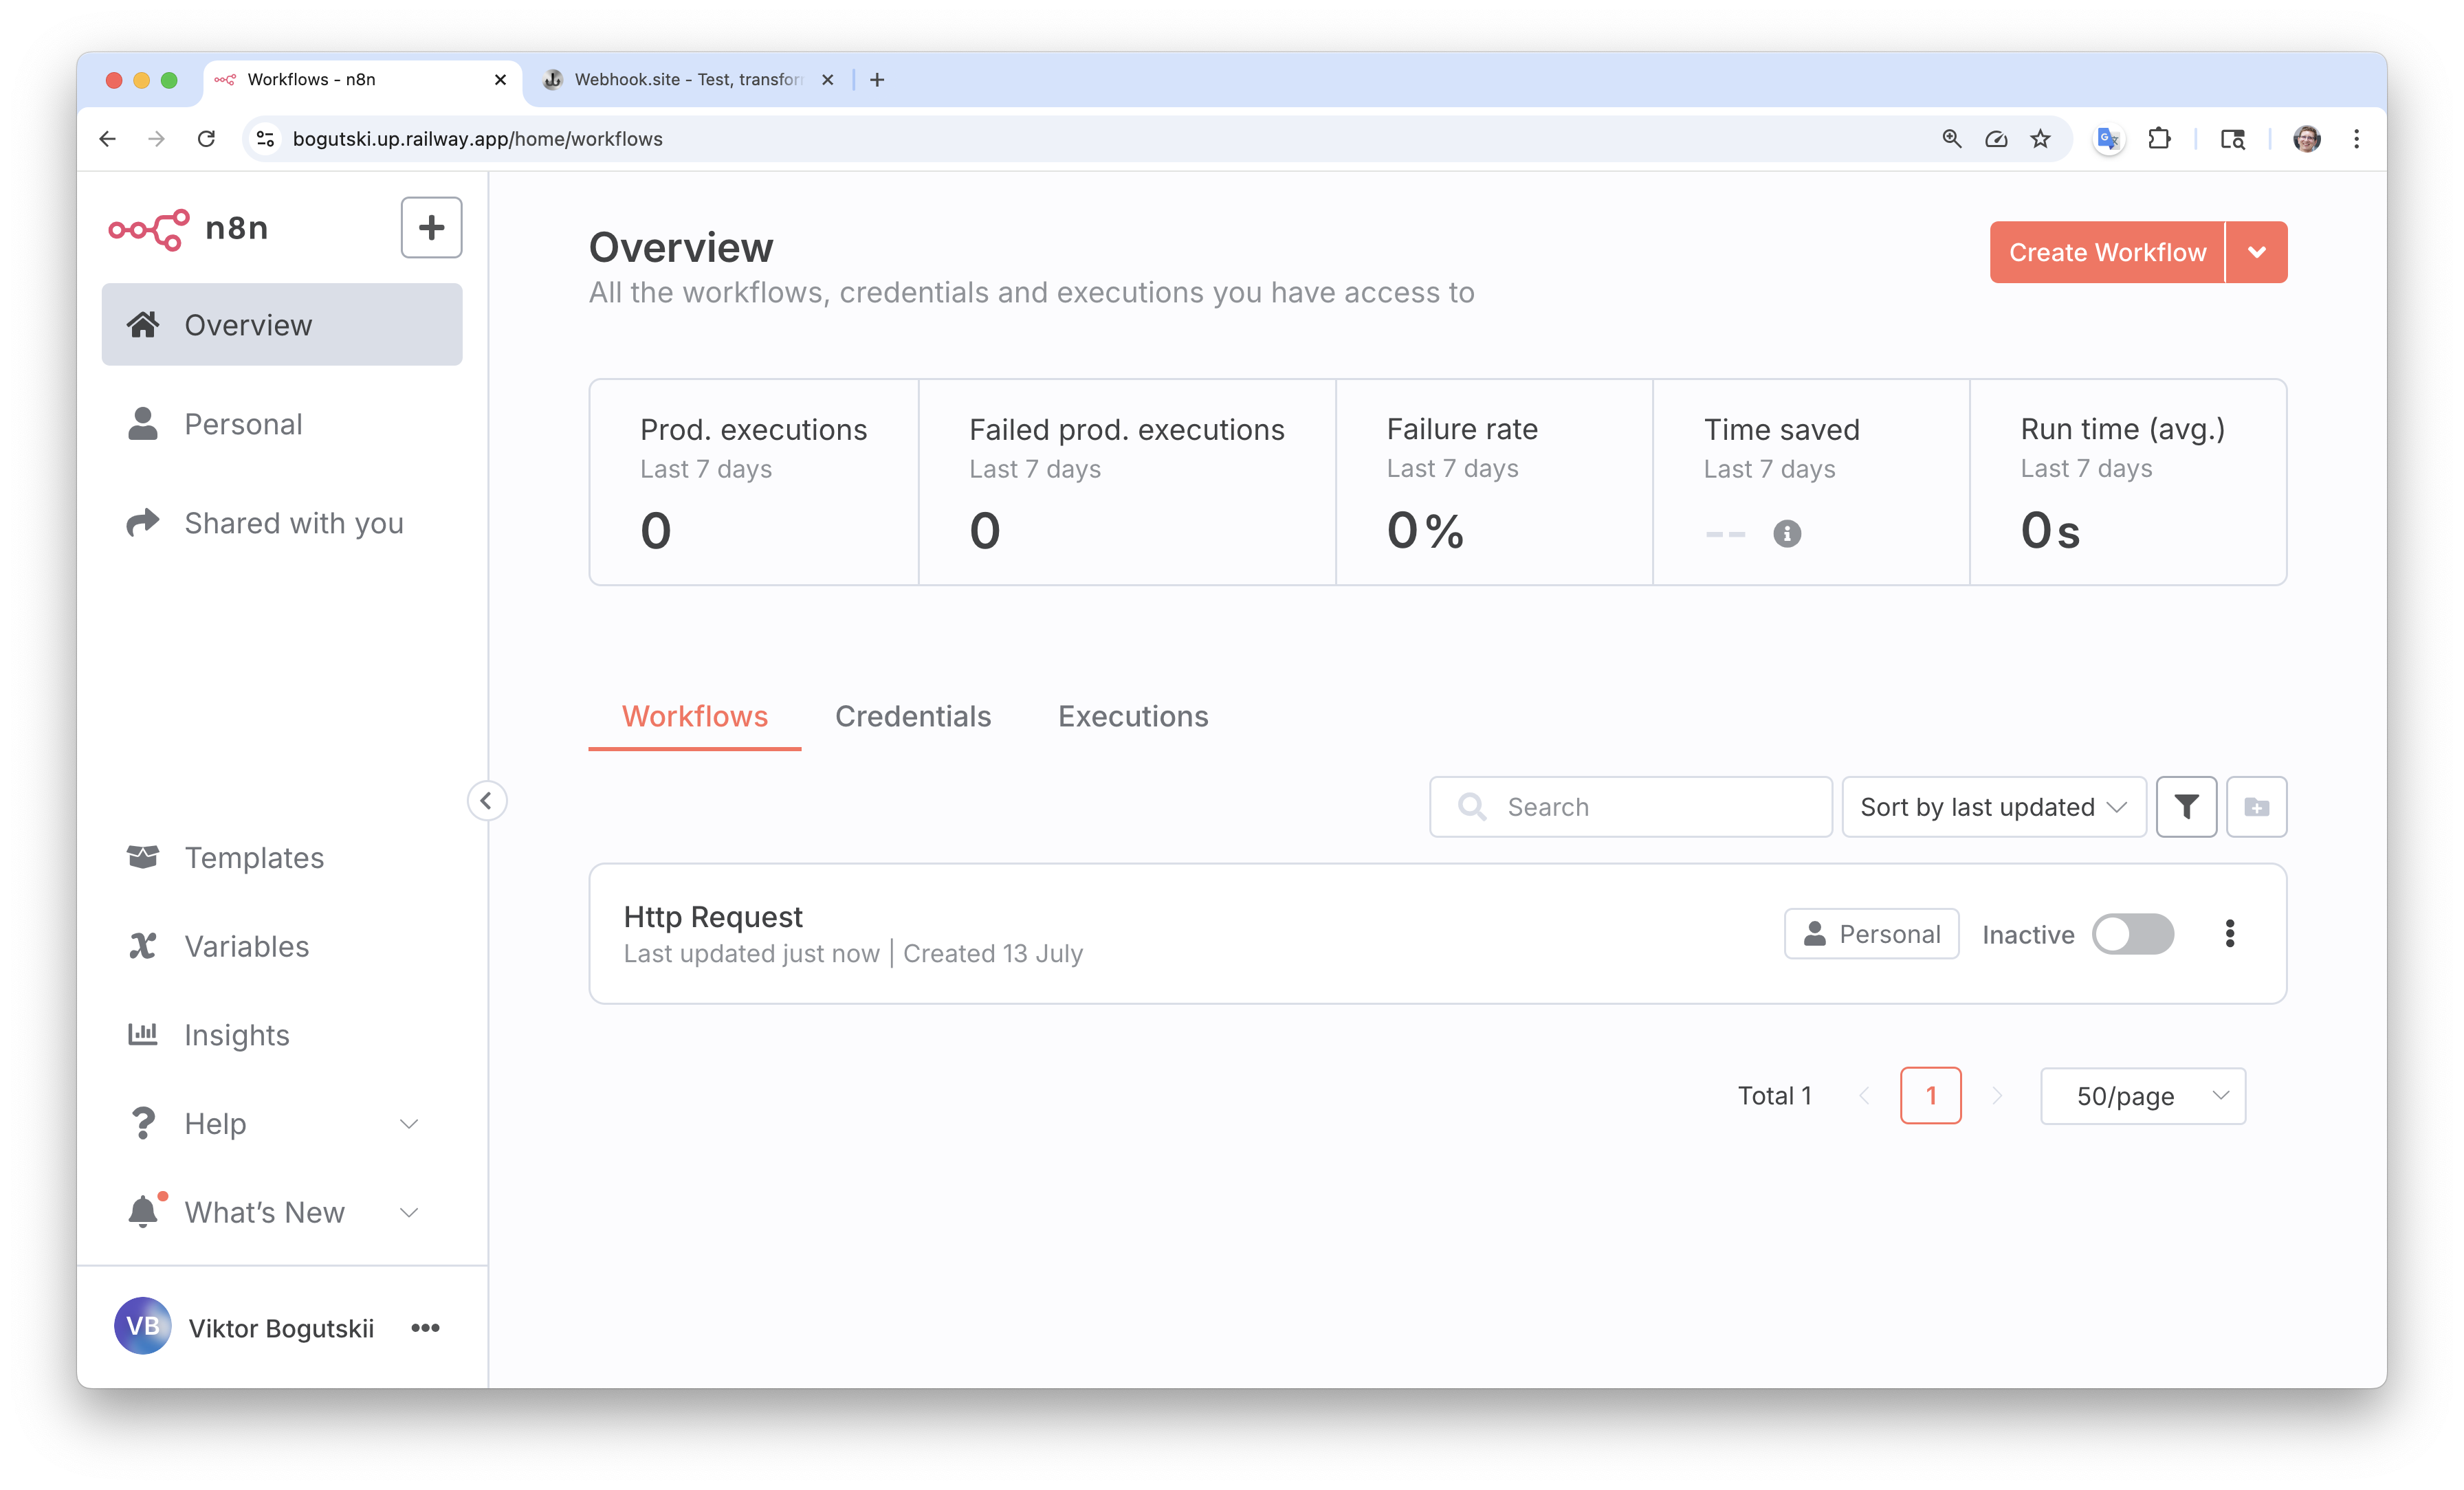Open the workflow filters funnel icon
The image size is (2464, 1490).
pyautogui.click(x=2186, y=806)
